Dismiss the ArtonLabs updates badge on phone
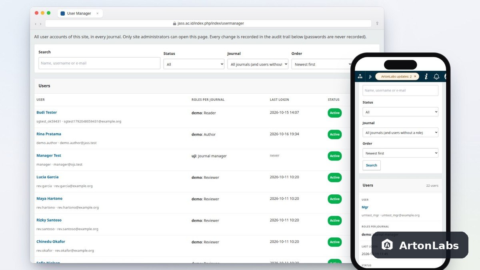480x270 pixels. coord(415,76)
